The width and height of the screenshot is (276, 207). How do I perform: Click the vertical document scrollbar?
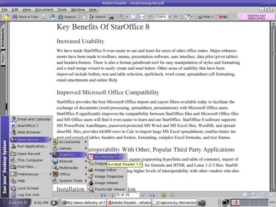(273, 107)
